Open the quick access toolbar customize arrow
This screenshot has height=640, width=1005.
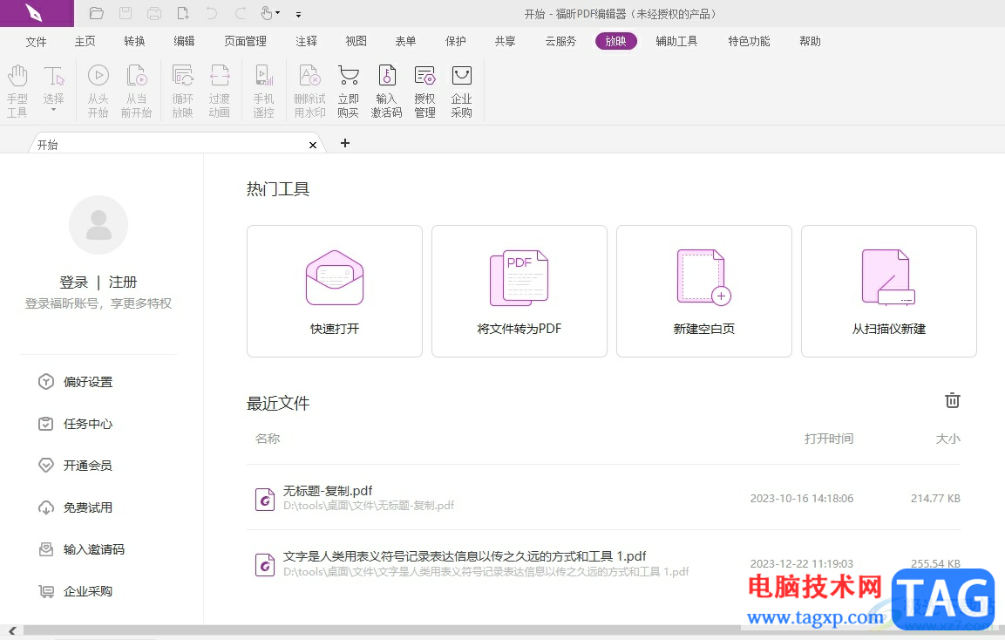[299, 15]
